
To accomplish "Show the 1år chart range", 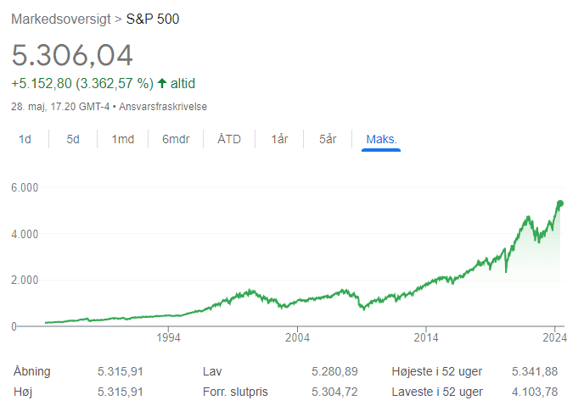I will coord(280,139).
